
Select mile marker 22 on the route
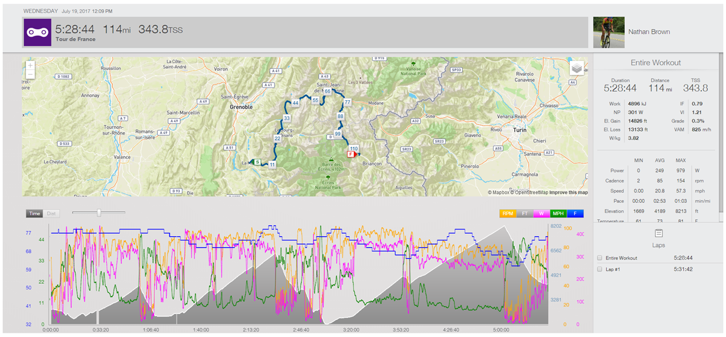pyautogui.click(x=277, y=138)
